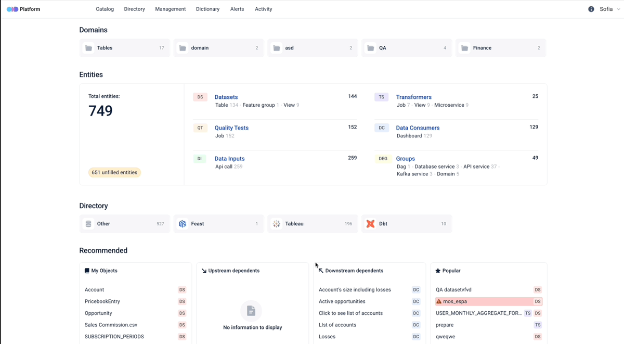Open USER_MONTHLY_AGGREGATE_FOR item
This screenshot has height=344, width=624.
tap(478, 313)
